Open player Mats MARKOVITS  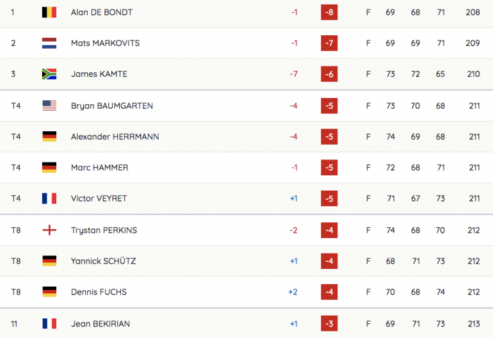pos(106,43)
